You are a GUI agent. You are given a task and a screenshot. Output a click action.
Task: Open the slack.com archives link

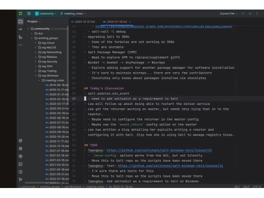[164, 26]
